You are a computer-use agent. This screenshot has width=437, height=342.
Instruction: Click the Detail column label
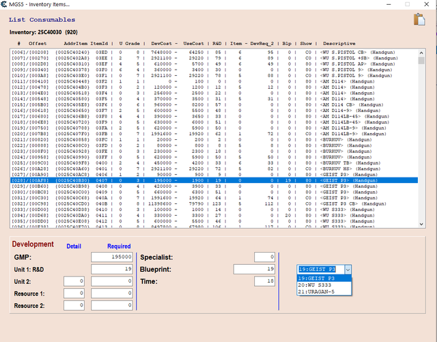[74, 246]
